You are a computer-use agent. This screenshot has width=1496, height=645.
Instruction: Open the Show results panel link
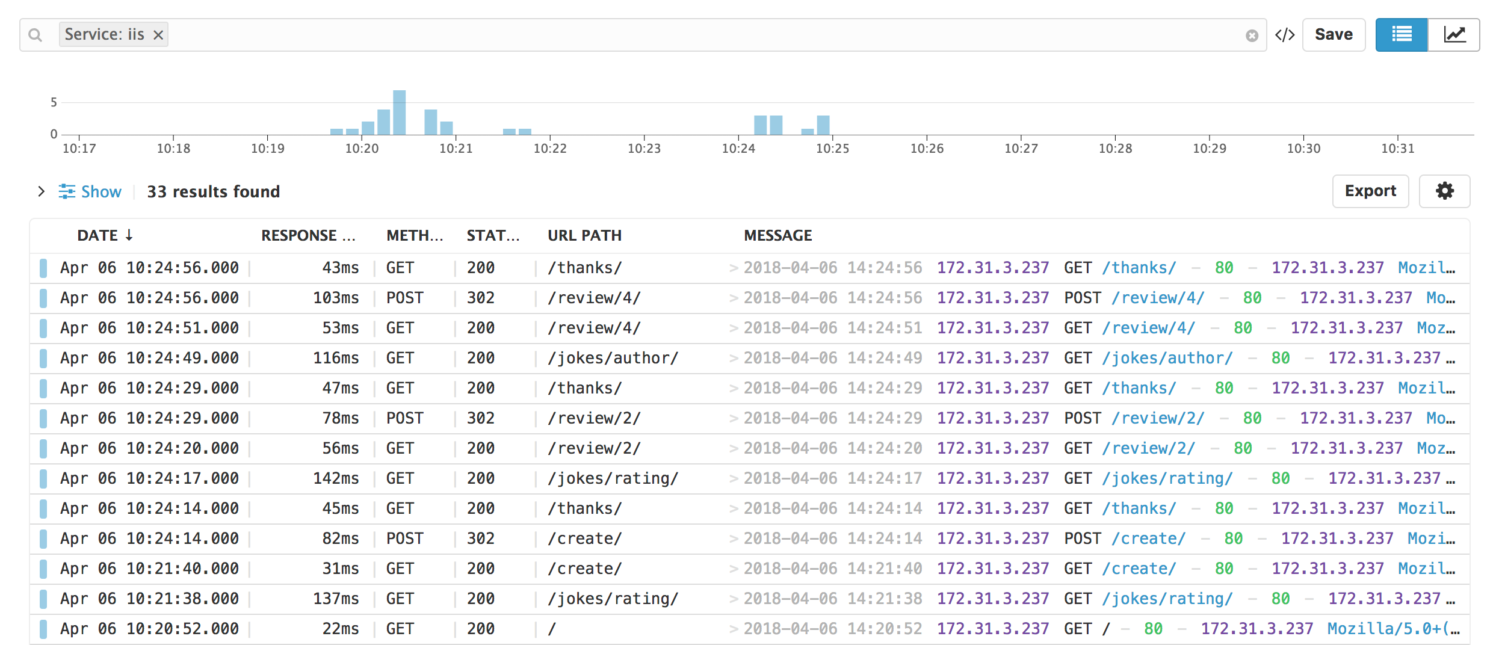pyautogui.click(x=100, y=191)
